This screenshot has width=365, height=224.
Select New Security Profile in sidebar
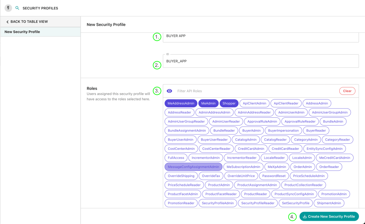pyautogui.click(x=22, y=32)
